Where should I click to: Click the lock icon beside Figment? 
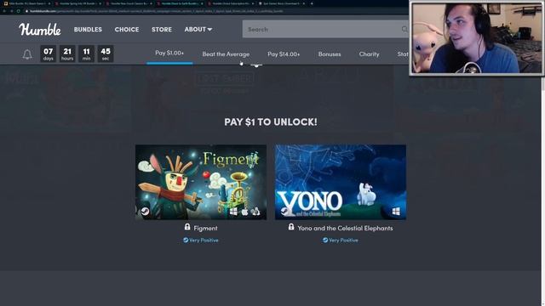pyautogui.click(x=187, y=227)
